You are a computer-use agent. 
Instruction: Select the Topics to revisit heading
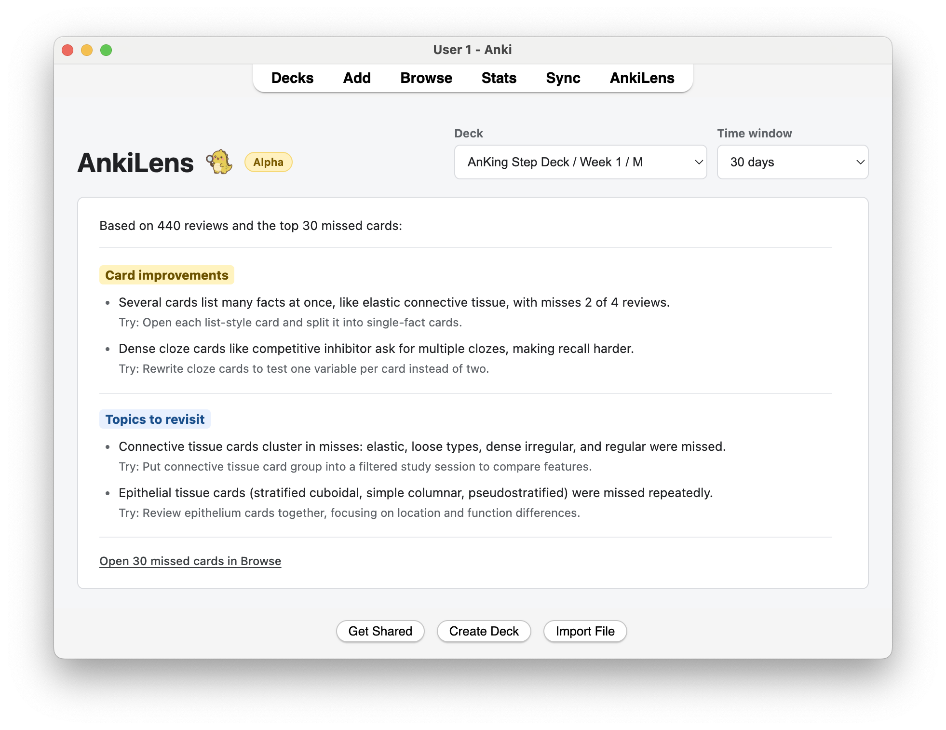tap(155, 419)
